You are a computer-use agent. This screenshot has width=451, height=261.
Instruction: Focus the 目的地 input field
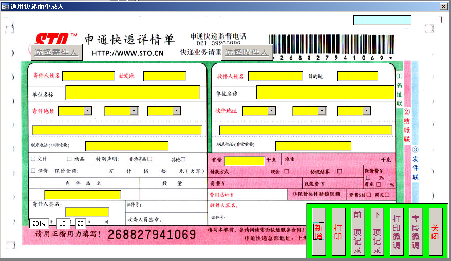click(x=358, y=76)
